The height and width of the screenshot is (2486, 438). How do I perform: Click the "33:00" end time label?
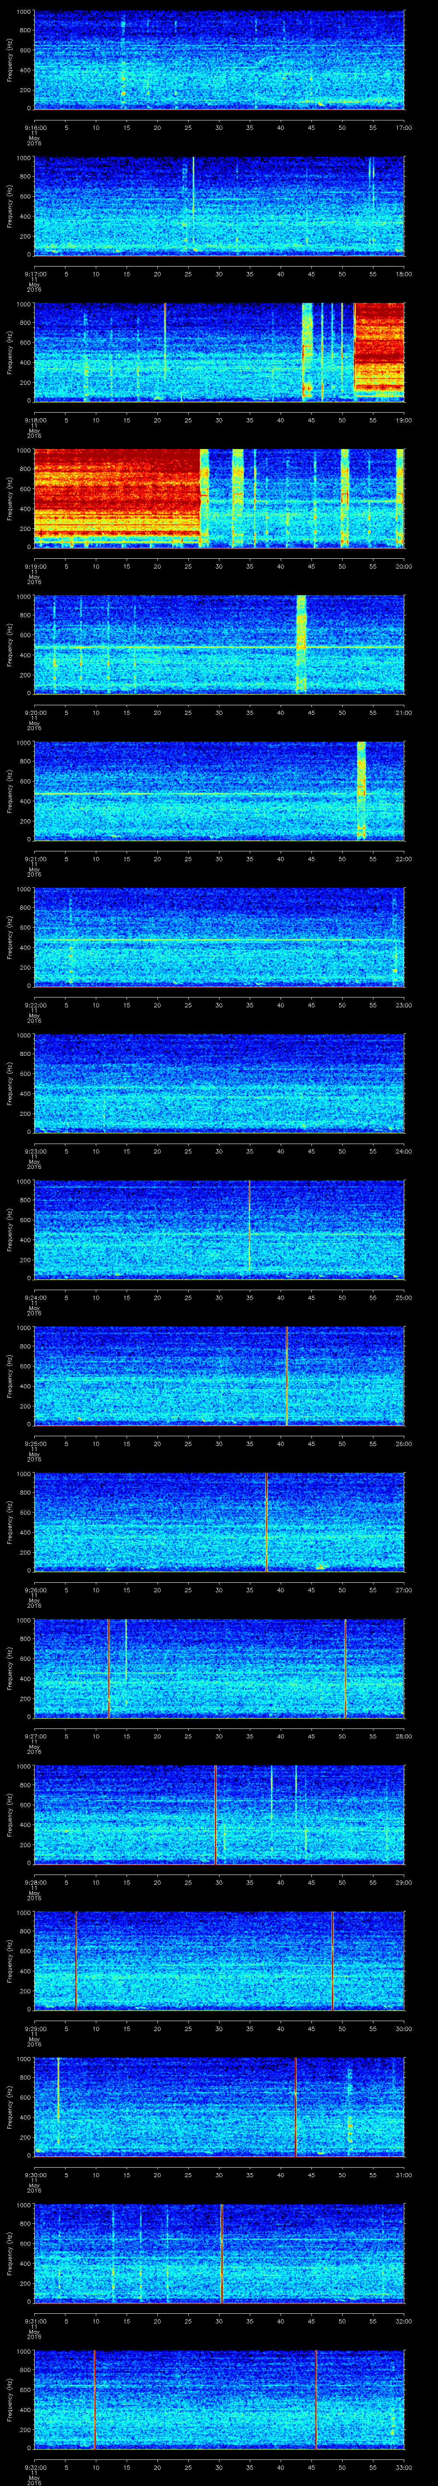pos(404,2467)
